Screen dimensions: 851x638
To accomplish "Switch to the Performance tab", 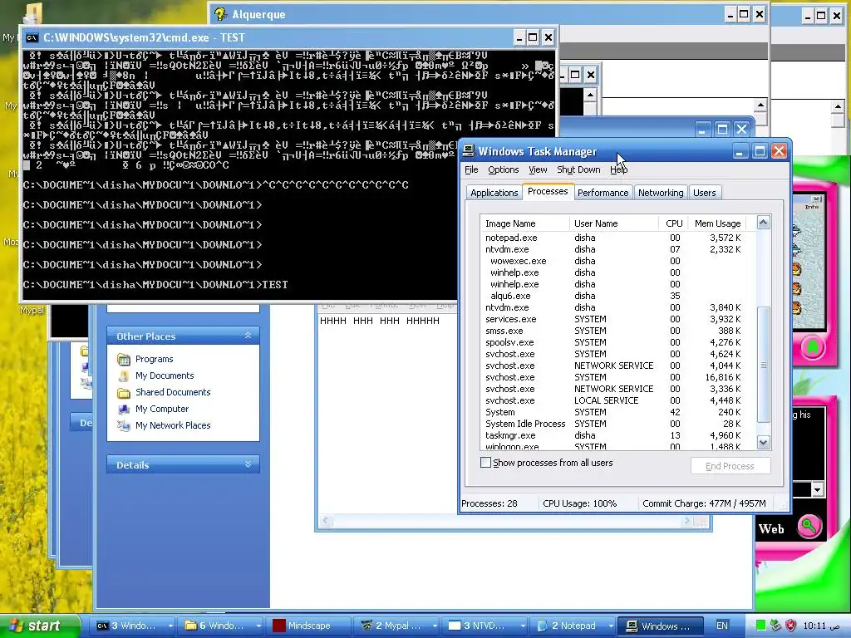I will [603, 193].
